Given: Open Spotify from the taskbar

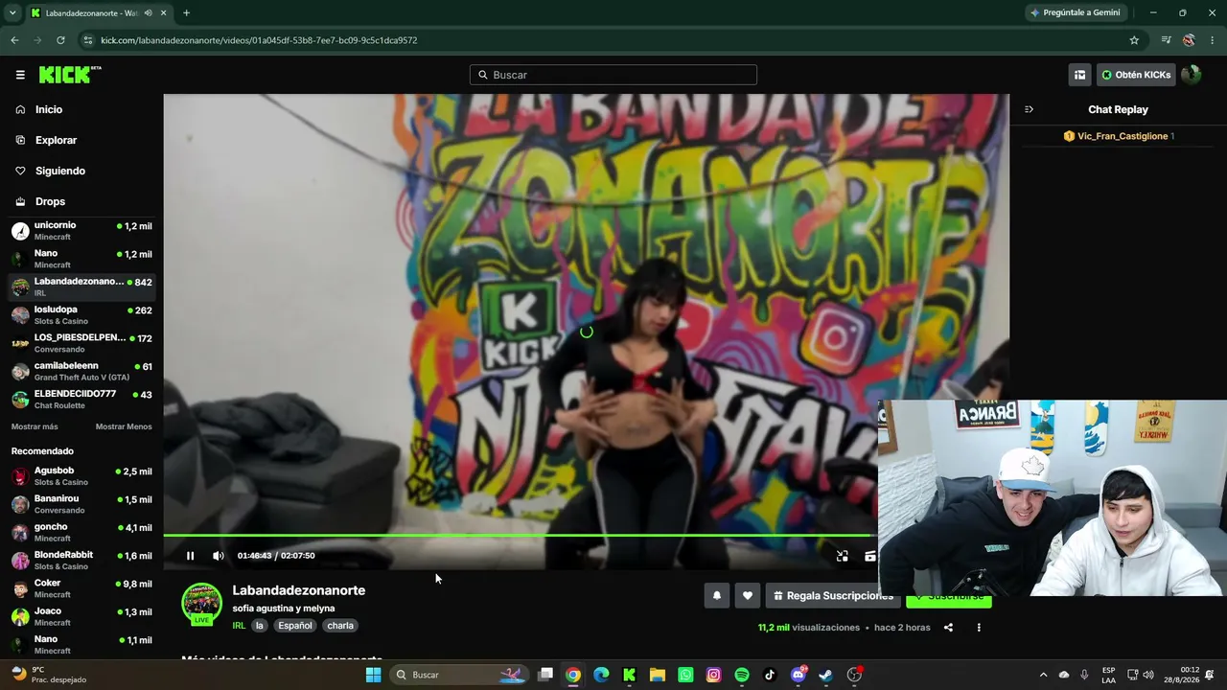Looking at the screenshot, I should point(742,675).
